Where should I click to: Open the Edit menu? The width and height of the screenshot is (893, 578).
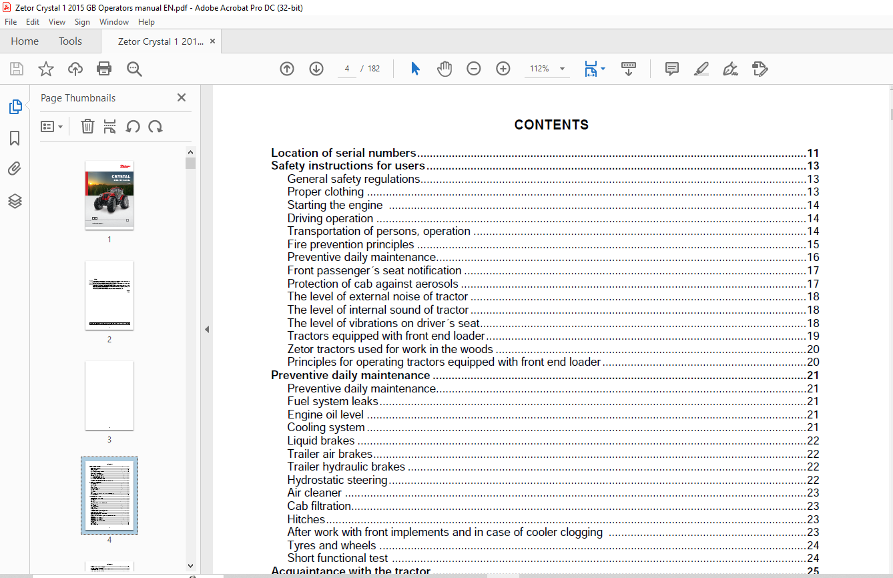(33, 22)
